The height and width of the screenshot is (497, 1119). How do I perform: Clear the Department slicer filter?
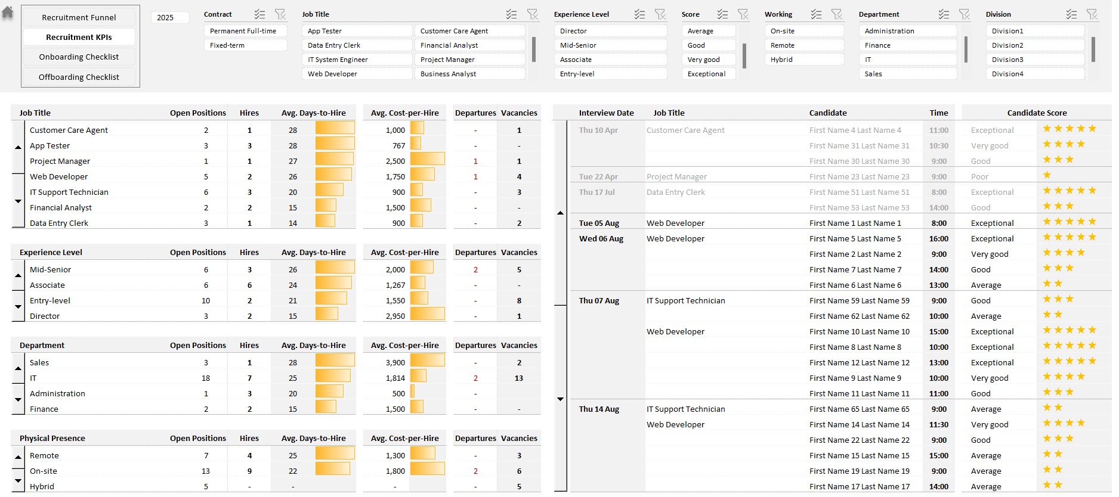(964, 14)
